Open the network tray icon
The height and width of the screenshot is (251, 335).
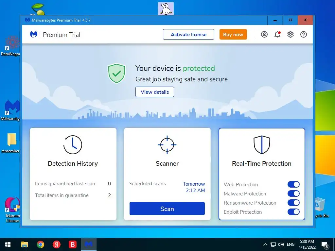(x=273, y=244)
